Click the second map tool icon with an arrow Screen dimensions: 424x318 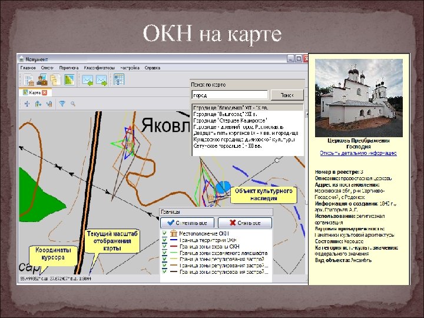(x=38, y=104)
